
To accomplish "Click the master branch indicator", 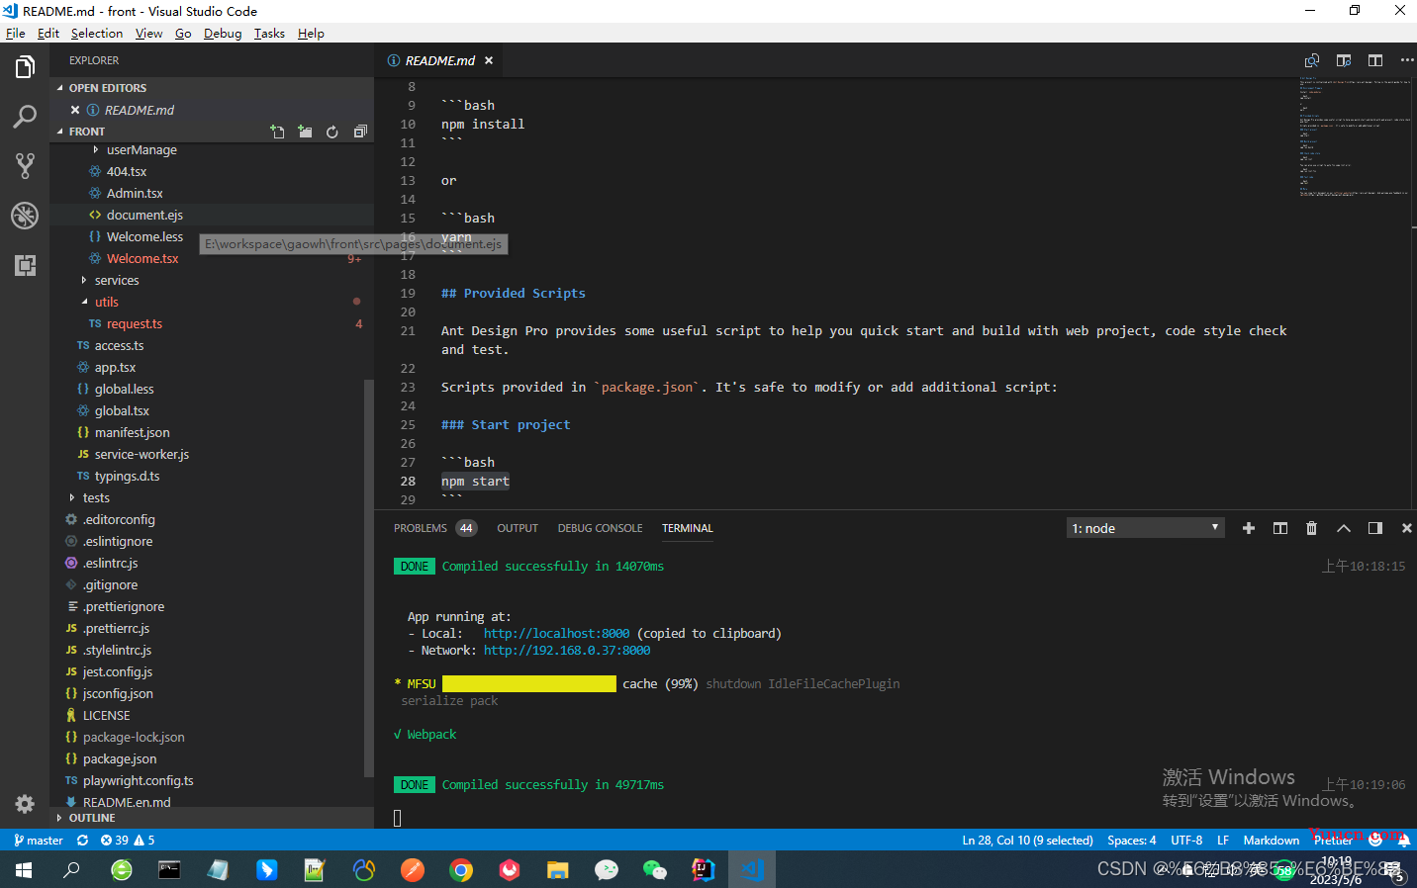I will pos(39,840).
